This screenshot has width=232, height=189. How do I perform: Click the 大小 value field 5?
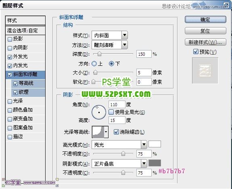144,73
